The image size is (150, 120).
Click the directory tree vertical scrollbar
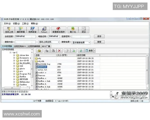point(32,69)
